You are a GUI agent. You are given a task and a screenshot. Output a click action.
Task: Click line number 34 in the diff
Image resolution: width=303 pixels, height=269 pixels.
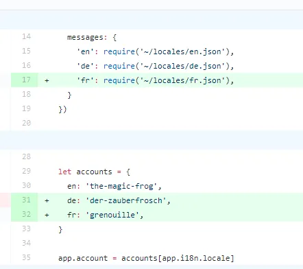[x=26, y=243]
